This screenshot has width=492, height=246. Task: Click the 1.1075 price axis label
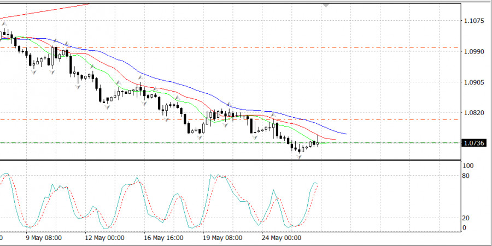[x=473, y=21]
